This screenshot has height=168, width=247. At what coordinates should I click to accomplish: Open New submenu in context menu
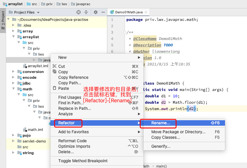(97, 57)
